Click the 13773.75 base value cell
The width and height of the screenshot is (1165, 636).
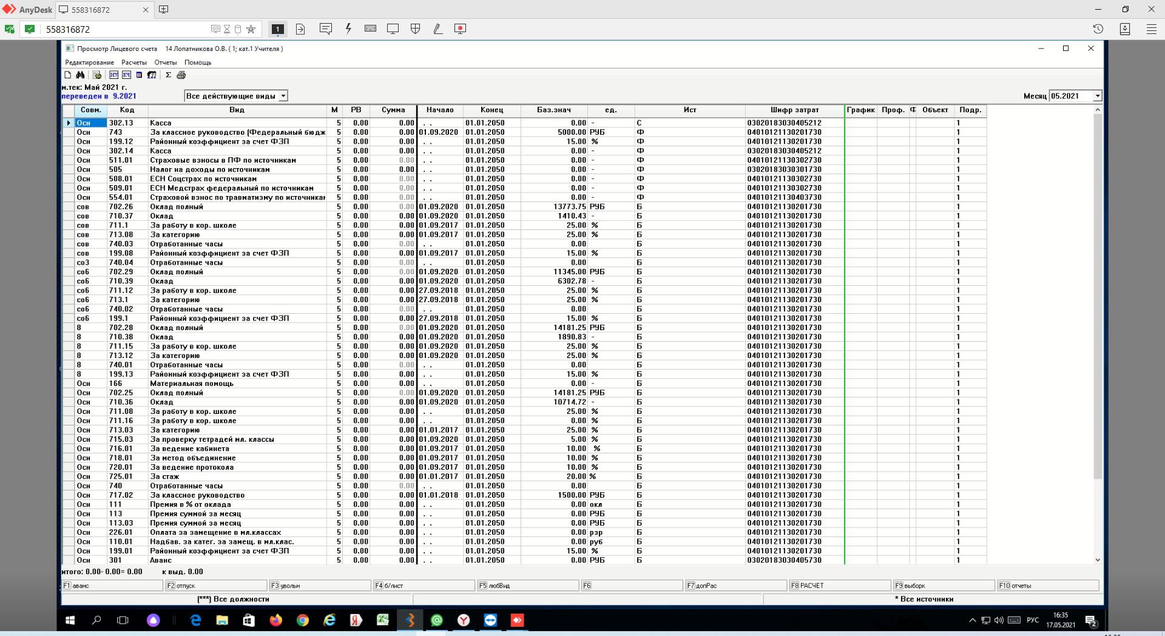pos(554,206)
